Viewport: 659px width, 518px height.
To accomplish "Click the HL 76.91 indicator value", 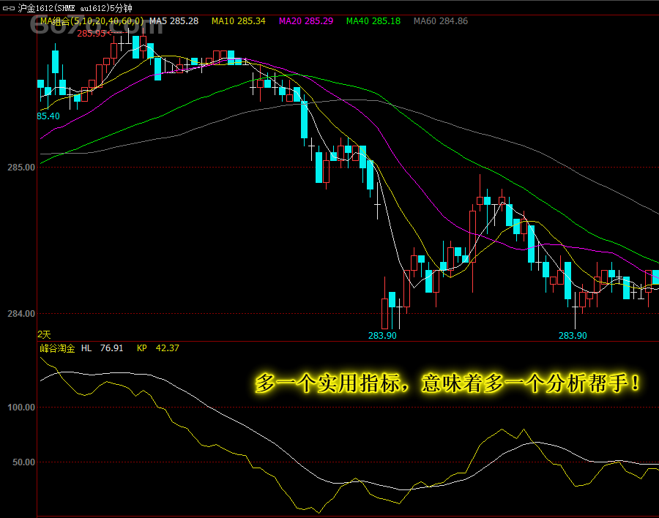I will tap(102, 348).
